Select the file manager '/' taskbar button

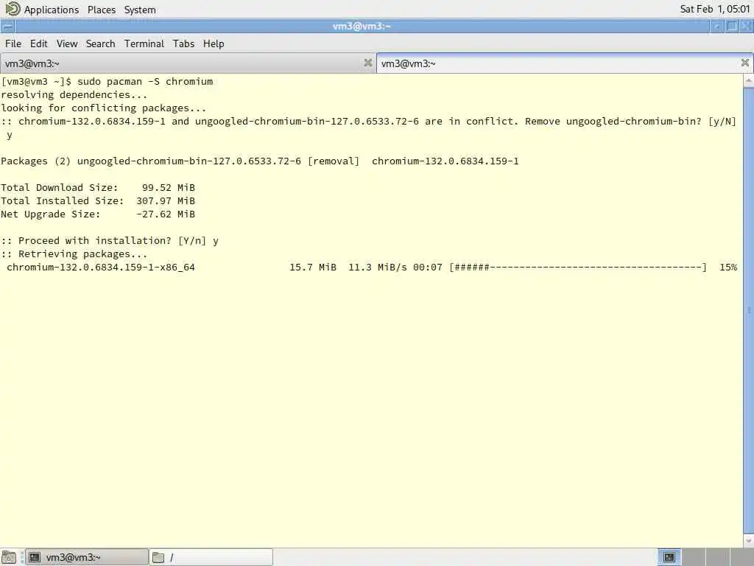[x=211, y=557]
